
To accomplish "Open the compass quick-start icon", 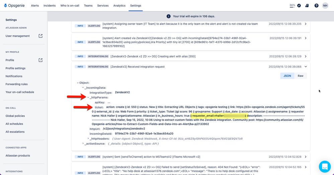I will (299, 6).
